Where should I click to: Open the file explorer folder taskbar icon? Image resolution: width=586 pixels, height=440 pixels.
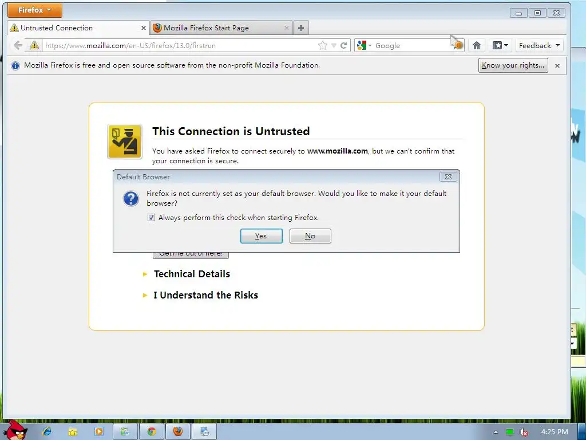[x=73, y=432]
